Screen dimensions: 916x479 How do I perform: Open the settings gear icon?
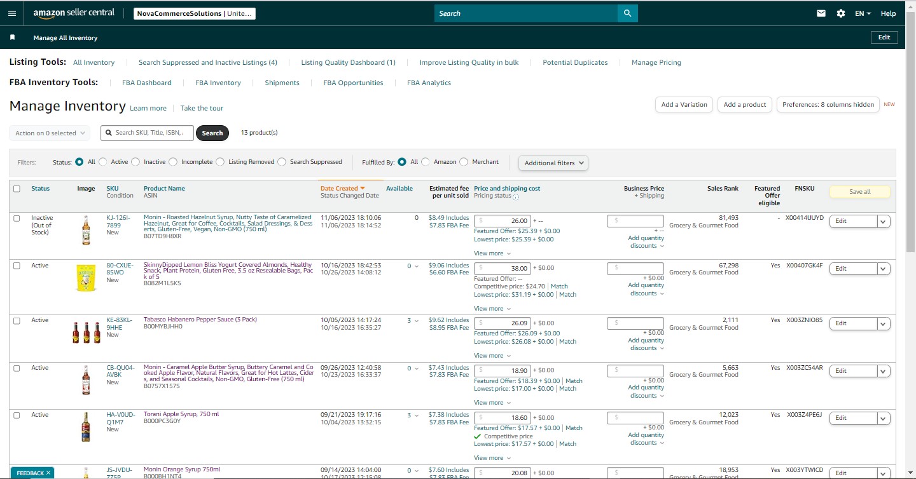pyautogui.click(x=841, y=13)
